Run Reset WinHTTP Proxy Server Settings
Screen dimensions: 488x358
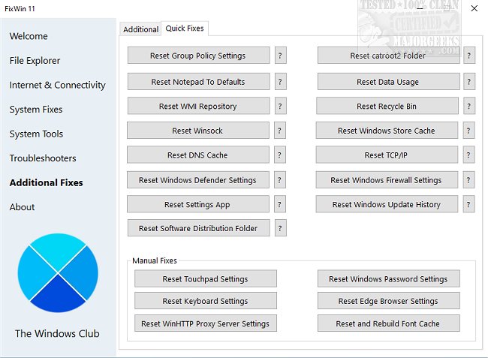pyautogui.click(x=206, y=323)
